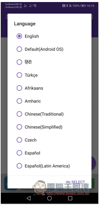99x206 pixels.
Task: Tap the hamburger menu icon behind the dialog
Action: [6, 17]
